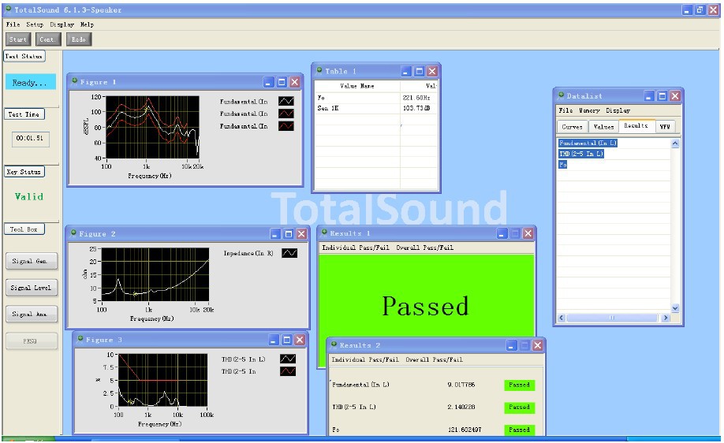Open the Help menu
Screen dimensions: 724x443
(87, 24)
